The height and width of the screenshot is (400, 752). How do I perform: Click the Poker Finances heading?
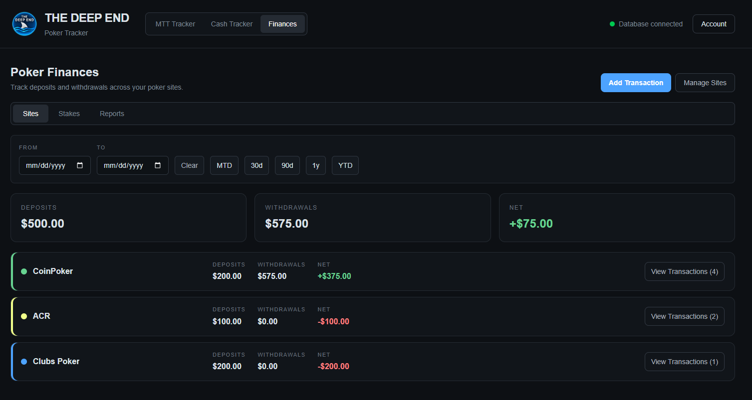55,72
